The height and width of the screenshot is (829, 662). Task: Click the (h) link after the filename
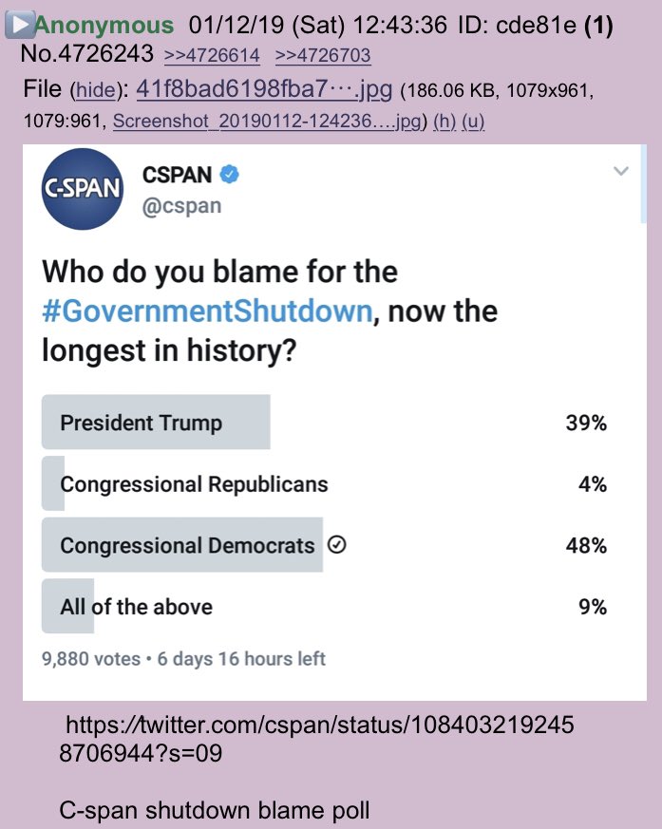444,122
